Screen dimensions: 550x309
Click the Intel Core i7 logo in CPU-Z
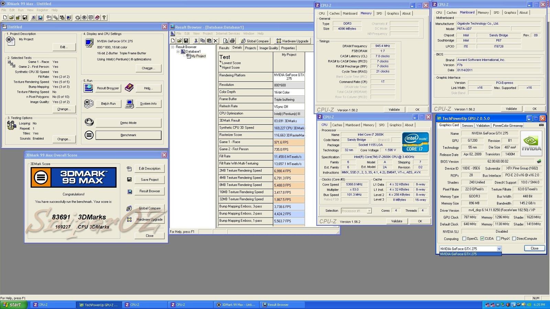tap(415, 142)
